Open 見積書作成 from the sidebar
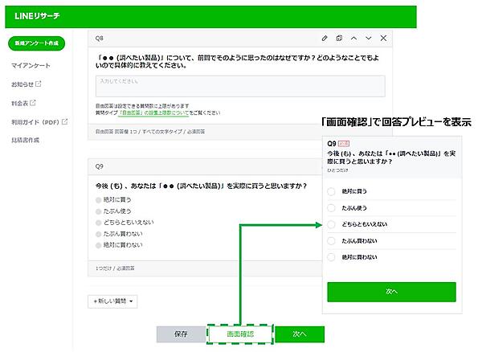This screenshot has height=352, width=482. (x=26, y=140)
